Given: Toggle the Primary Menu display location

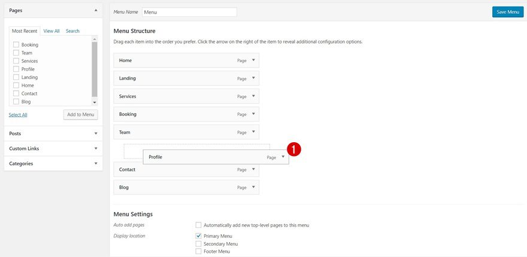Looking at the screenshot, I should (x=199, y=236).
